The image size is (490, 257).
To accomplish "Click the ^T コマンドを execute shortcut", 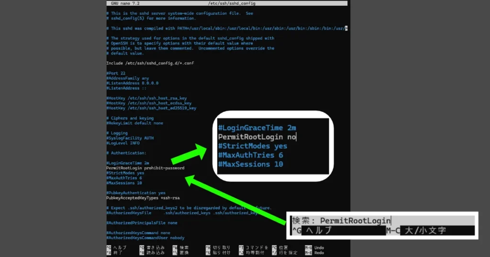I will tap(254, 247).
